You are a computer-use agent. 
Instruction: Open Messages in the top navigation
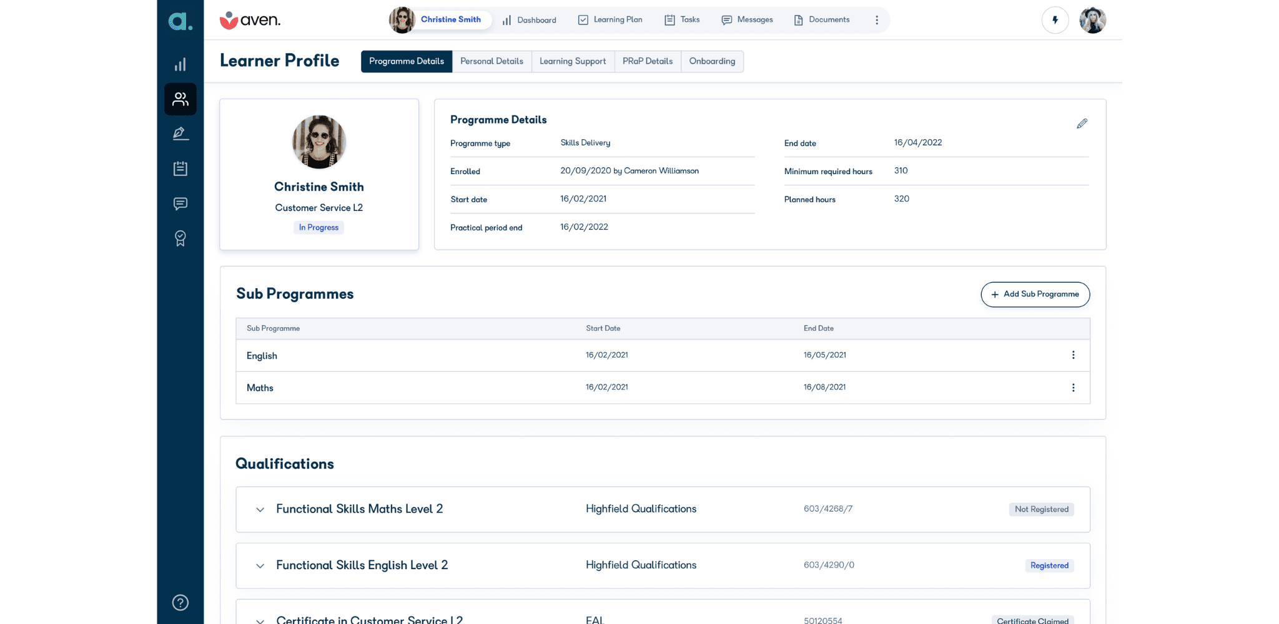(x=748, y=20)
